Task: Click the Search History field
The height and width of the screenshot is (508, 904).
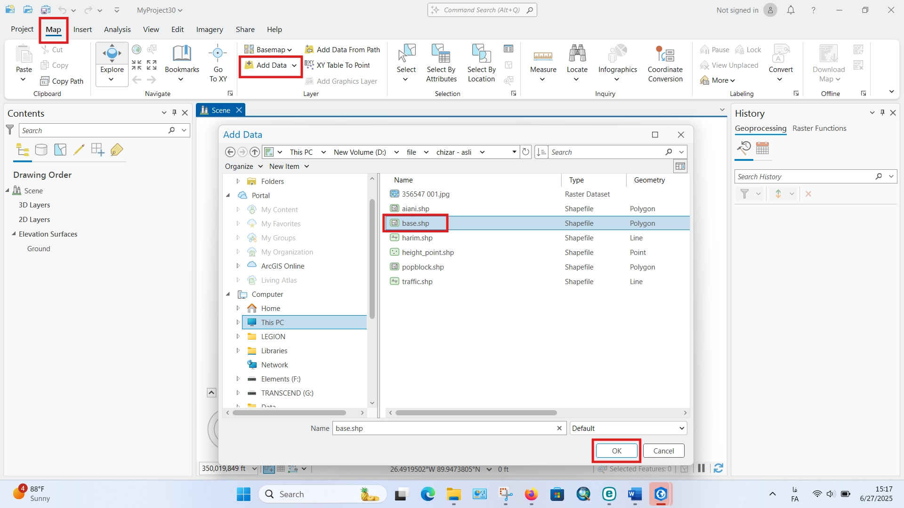Action: [804, 176]
